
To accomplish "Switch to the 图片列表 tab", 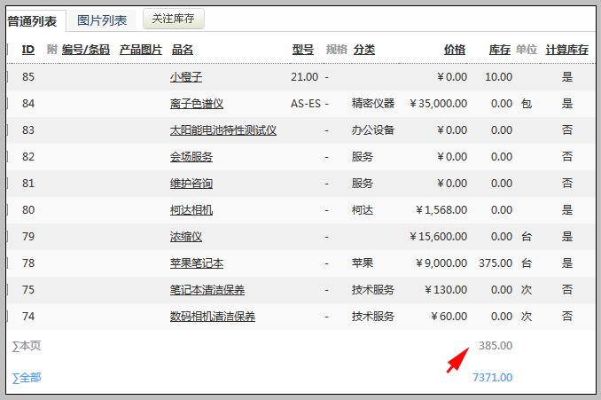I will 102,20.
